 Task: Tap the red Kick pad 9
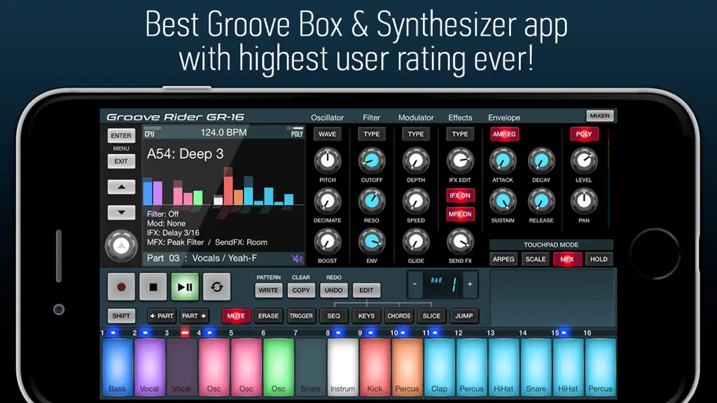[x=375, y=367]
